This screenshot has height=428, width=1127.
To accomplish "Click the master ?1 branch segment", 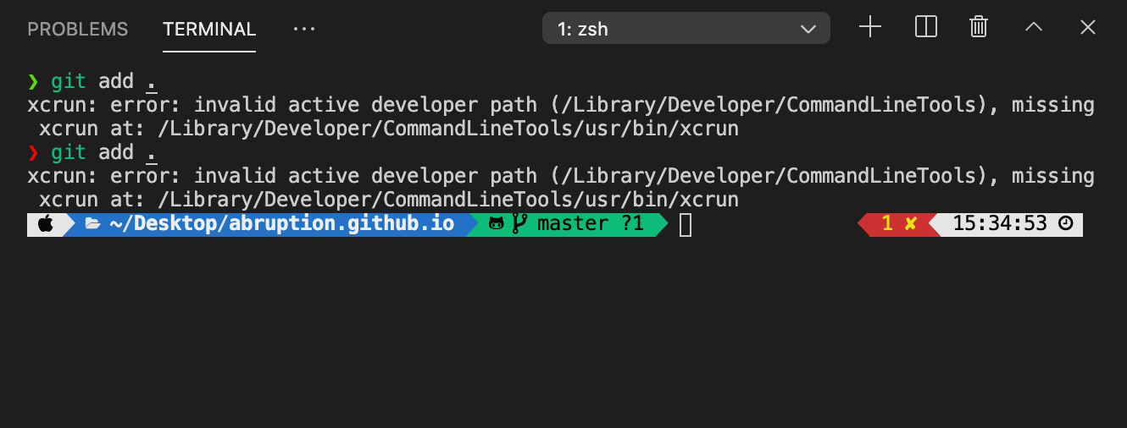I will 590,224.
